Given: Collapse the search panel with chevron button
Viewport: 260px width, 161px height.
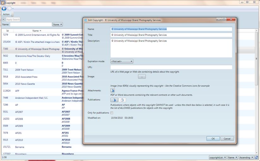Looking at the screenshot, I should click(3, 20).
